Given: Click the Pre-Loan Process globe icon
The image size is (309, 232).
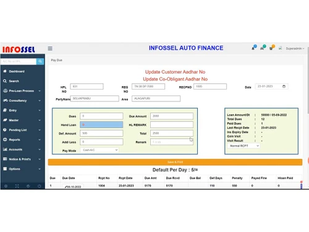Looking at the screenshot, I should [x=5, y=91].
